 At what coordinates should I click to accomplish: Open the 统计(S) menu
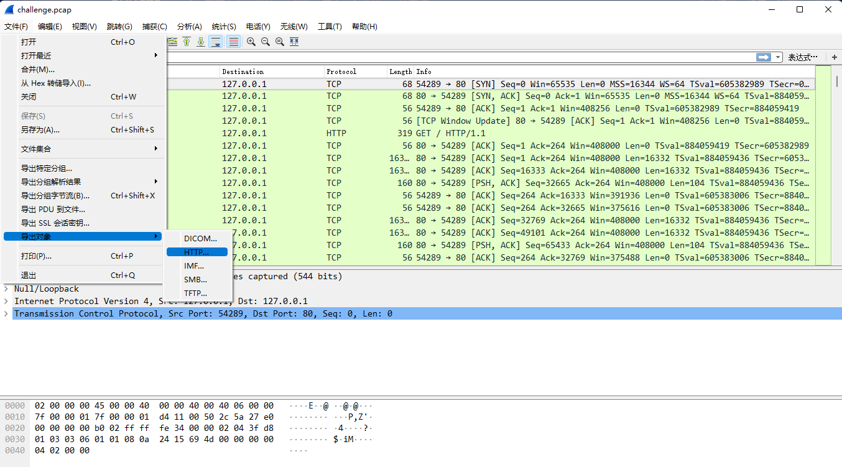pos(224,26)
